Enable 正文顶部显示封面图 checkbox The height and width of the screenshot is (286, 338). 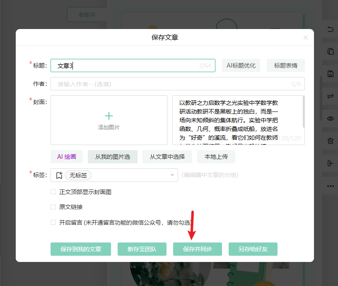pyautogui.click(x=53, y=191)
